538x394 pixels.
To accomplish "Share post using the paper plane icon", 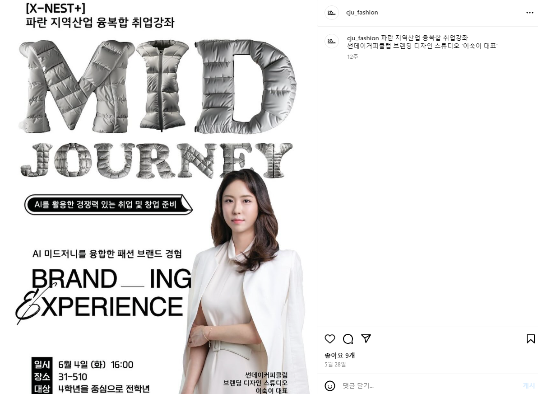I will point(366,338).
